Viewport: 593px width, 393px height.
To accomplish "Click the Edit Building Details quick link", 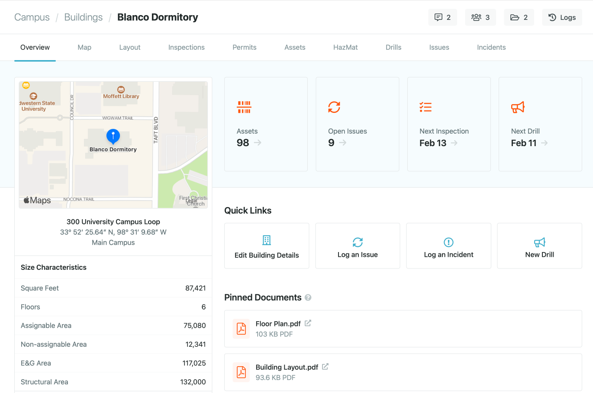I will pyautogui.click(x=267, y=246).
